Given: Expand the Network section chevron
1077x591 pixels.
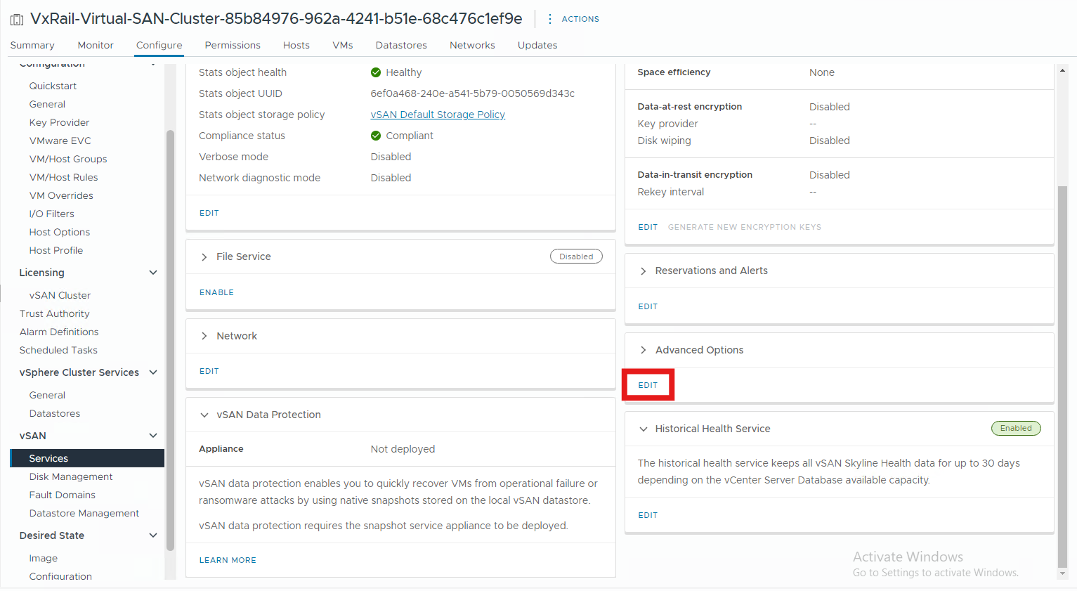Looking at the screenshot, I should pyautogui.click(x=204, y=337).
